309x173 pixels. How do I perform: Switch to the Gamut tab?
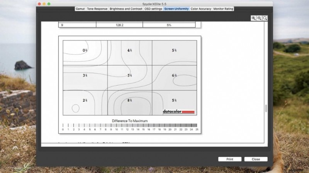(80, 9)
